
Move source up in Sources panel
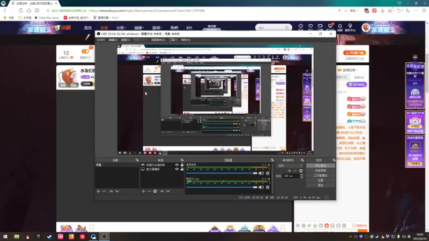pyautogui.click(x=162, y=191)
